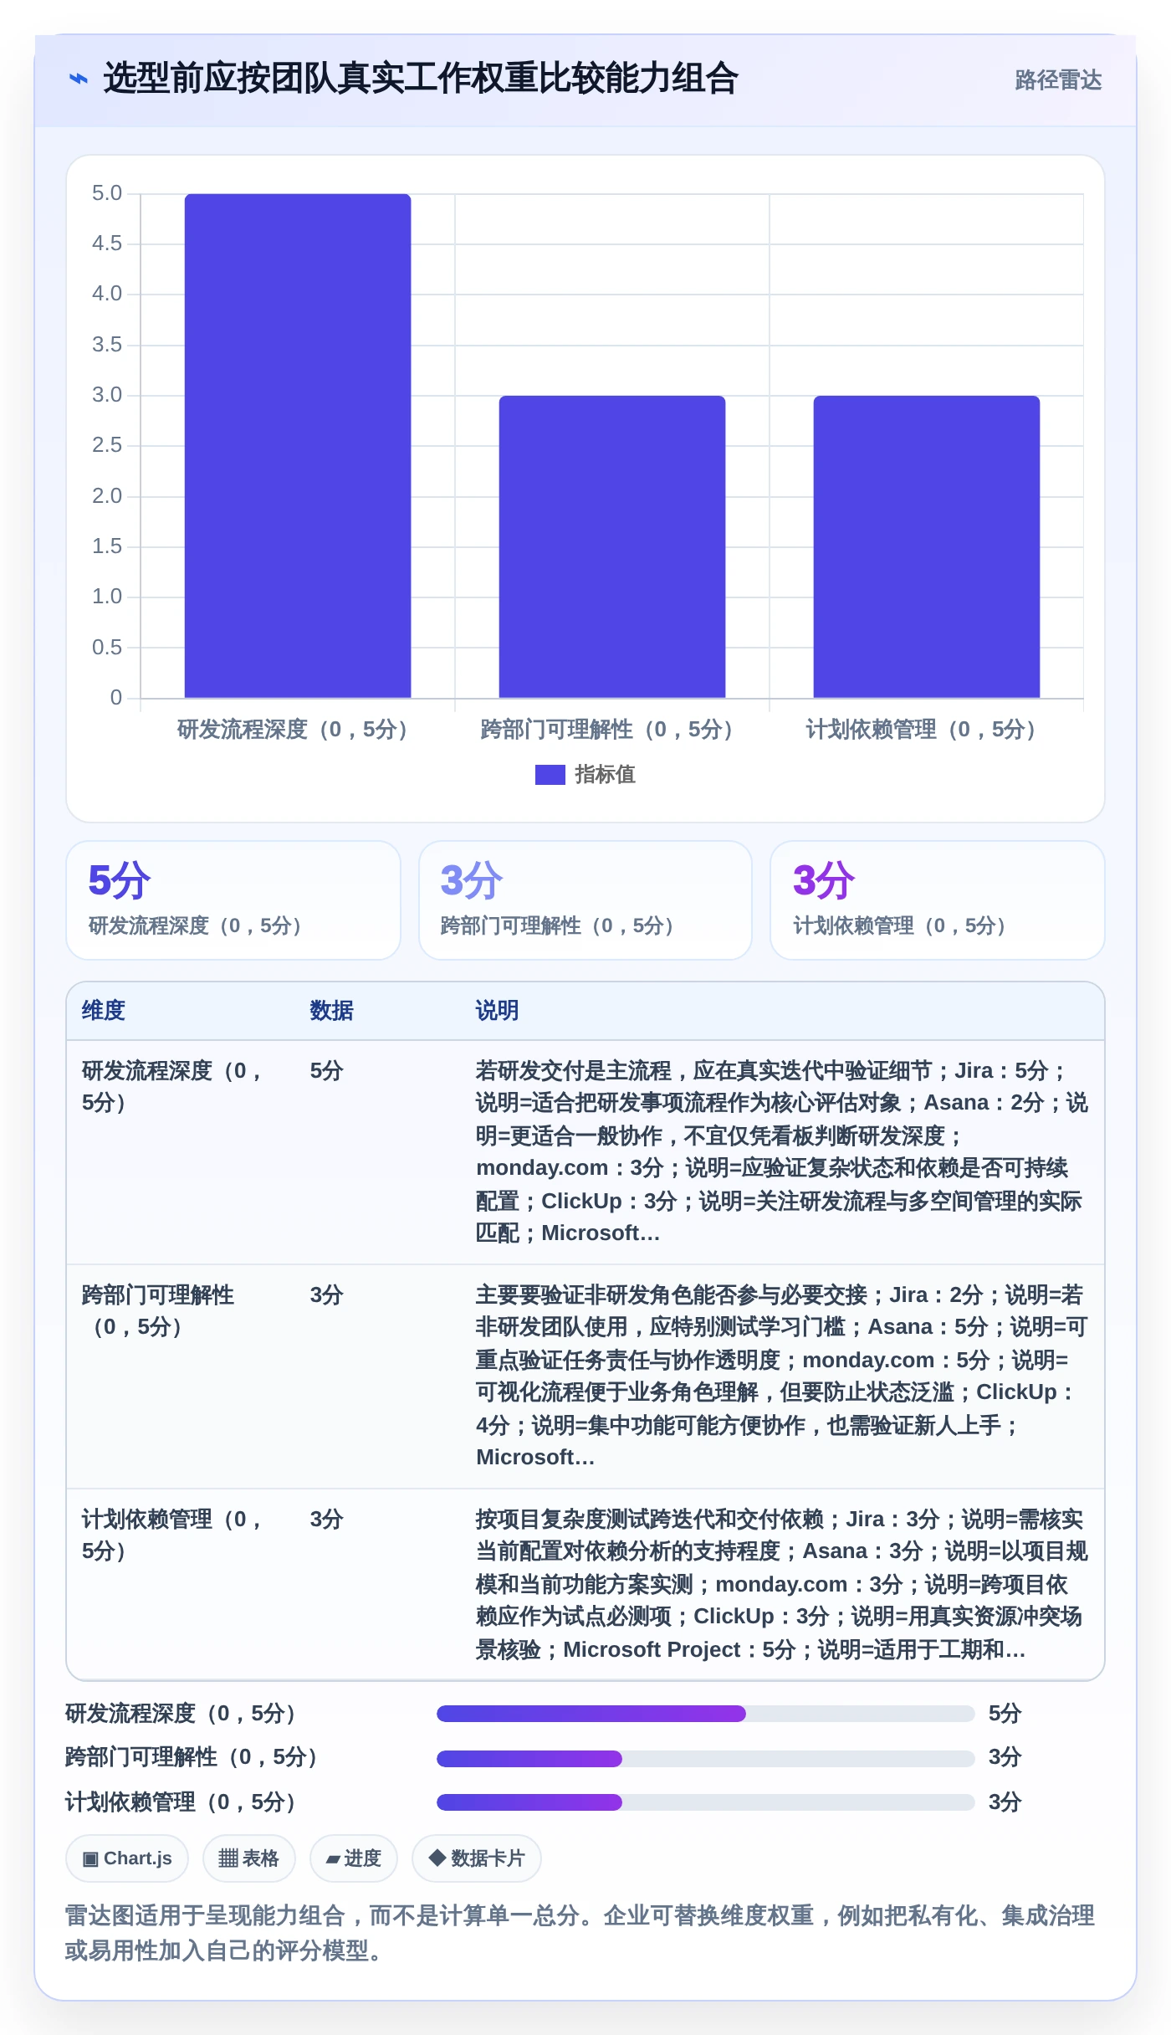Click the 研发流程深度 progress bar
1171x2035 pixels.
[706, 1714]
